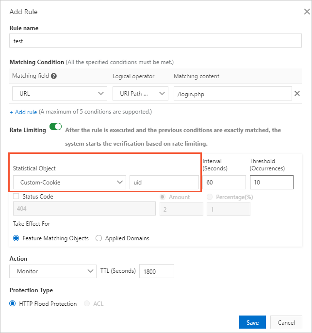Image resolution: width=312 pixels, height=333 pixels.
Task: Click the Add rule link
Action: tap(26, 112)
